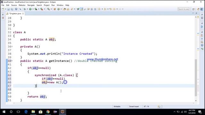Click the scroll down arrow of editor
The image size is (205, 115).
196,101
